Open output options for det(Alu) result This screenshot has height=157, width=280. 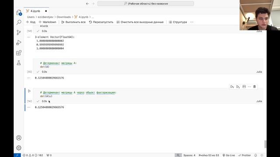click(29, 107)
